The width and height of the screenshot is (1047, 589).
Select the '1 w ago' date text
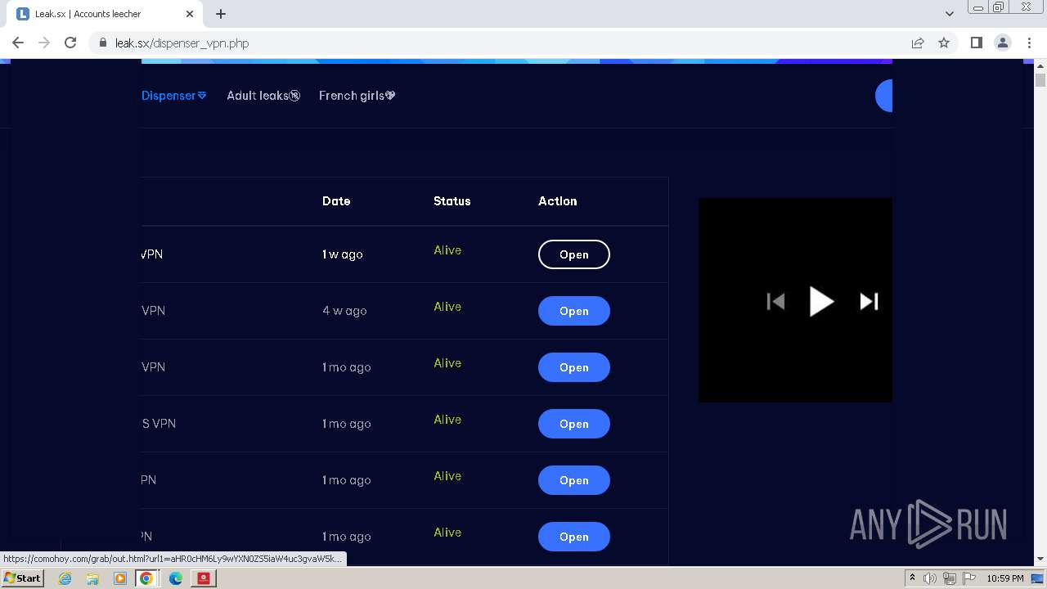point(343,254)
